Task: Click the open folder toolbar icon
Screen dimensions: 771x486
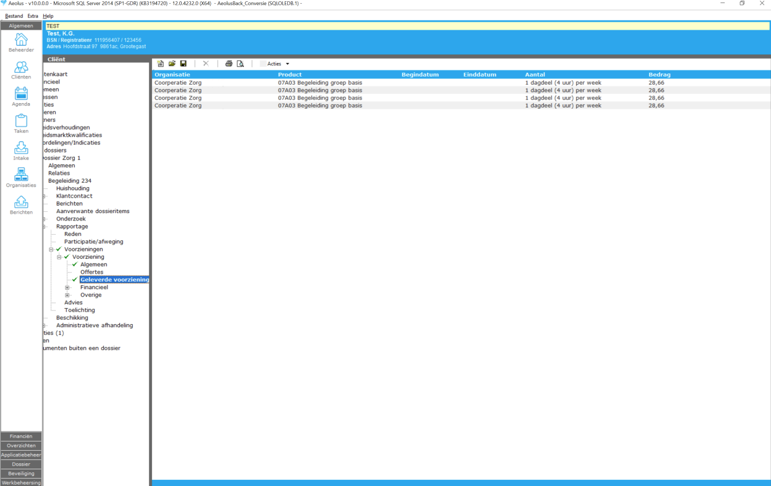Action: pos(172,64)
